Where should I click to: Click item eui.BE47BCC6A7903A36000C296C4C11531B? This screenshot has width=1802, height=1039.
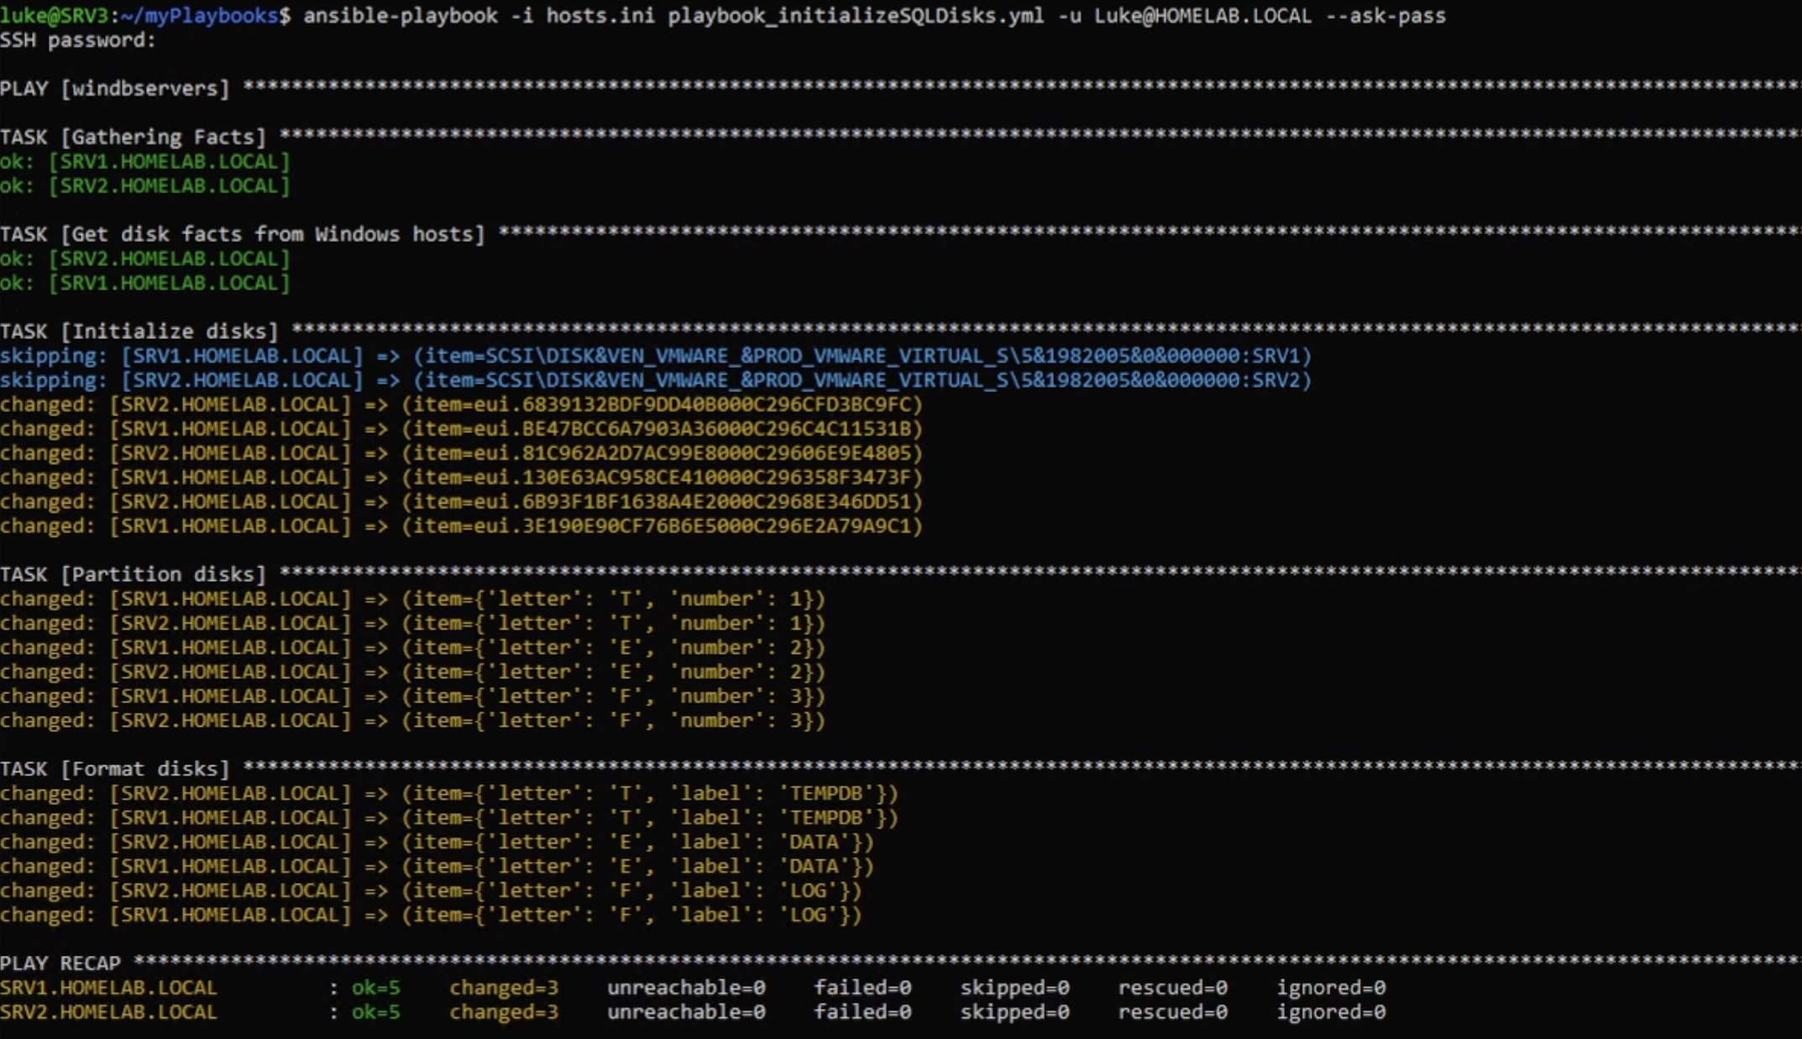pyautogui.click(x=662, y=430)
